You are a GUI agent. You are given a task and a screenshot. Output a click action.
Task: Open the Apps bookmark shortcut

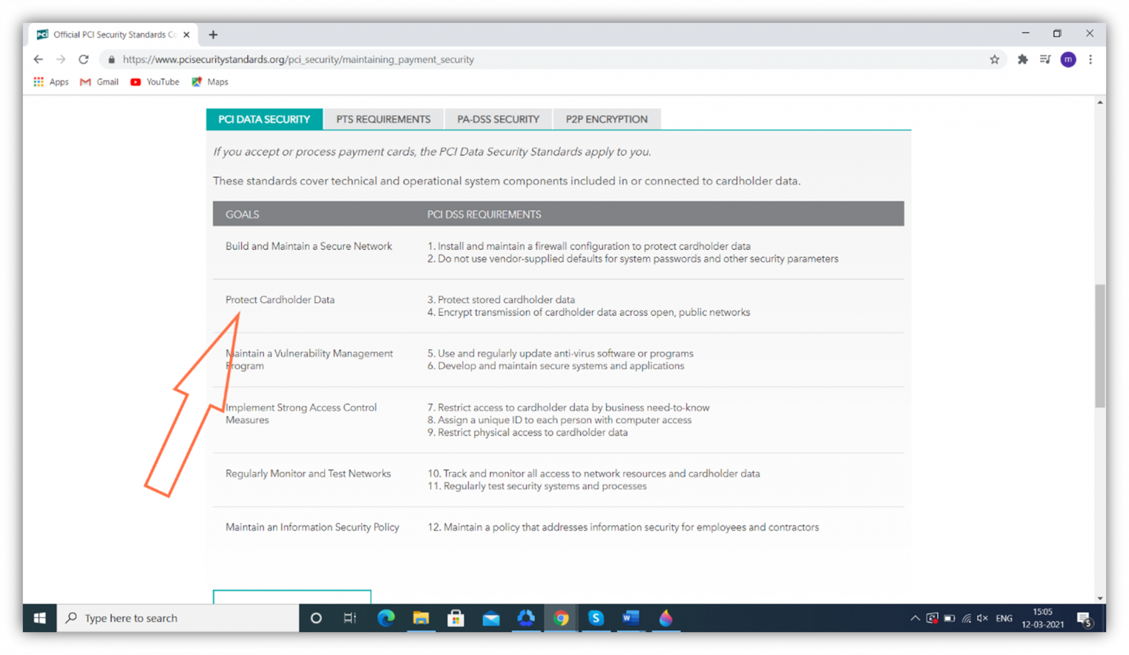51,82
